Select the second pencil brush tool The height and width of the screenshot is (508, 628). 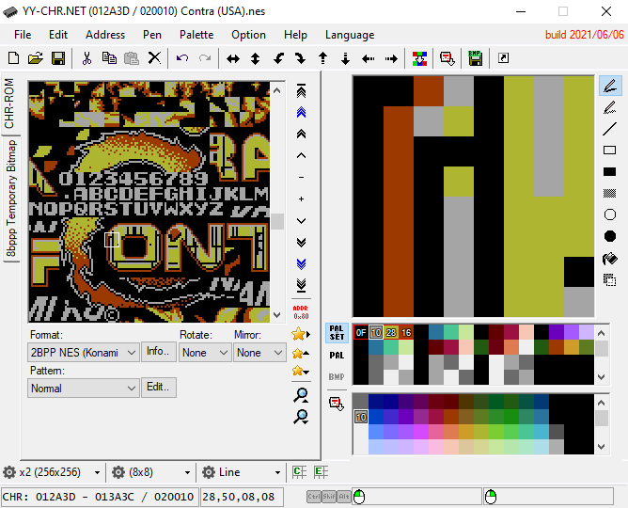(x=610, y=107)
